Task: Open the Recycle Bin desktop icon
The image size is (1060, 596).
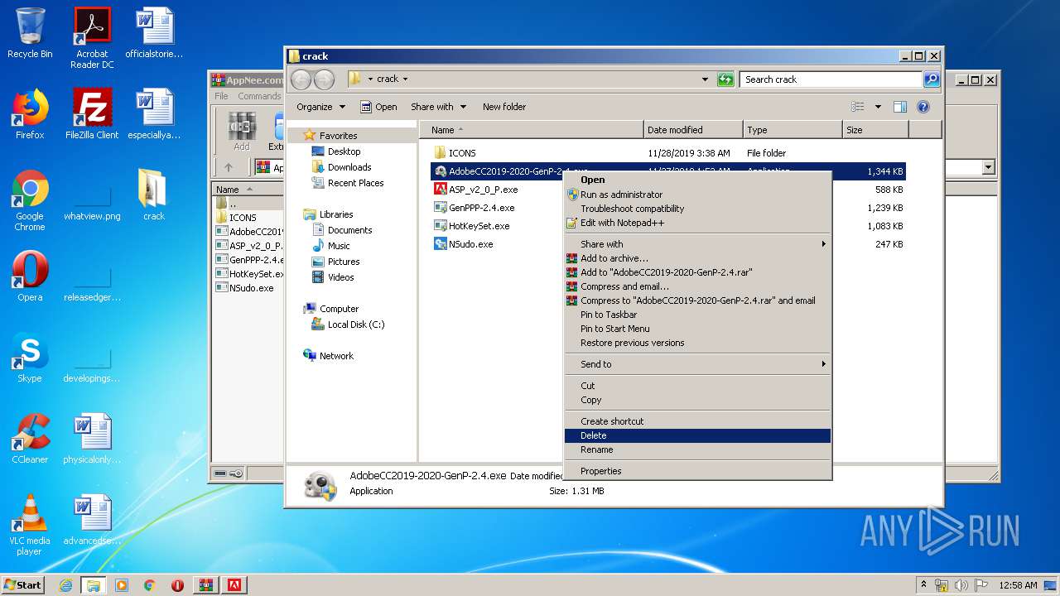Action: pos(30,33)
